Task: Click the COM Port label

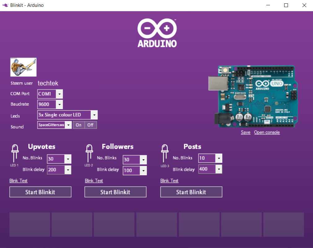Action: pyautogui.click(x=20, y=94)
